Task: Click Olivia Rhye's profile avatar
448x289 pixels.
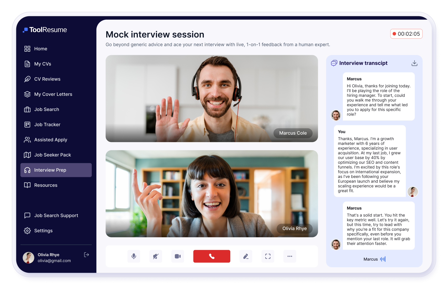Action: [x=29, y=258]
